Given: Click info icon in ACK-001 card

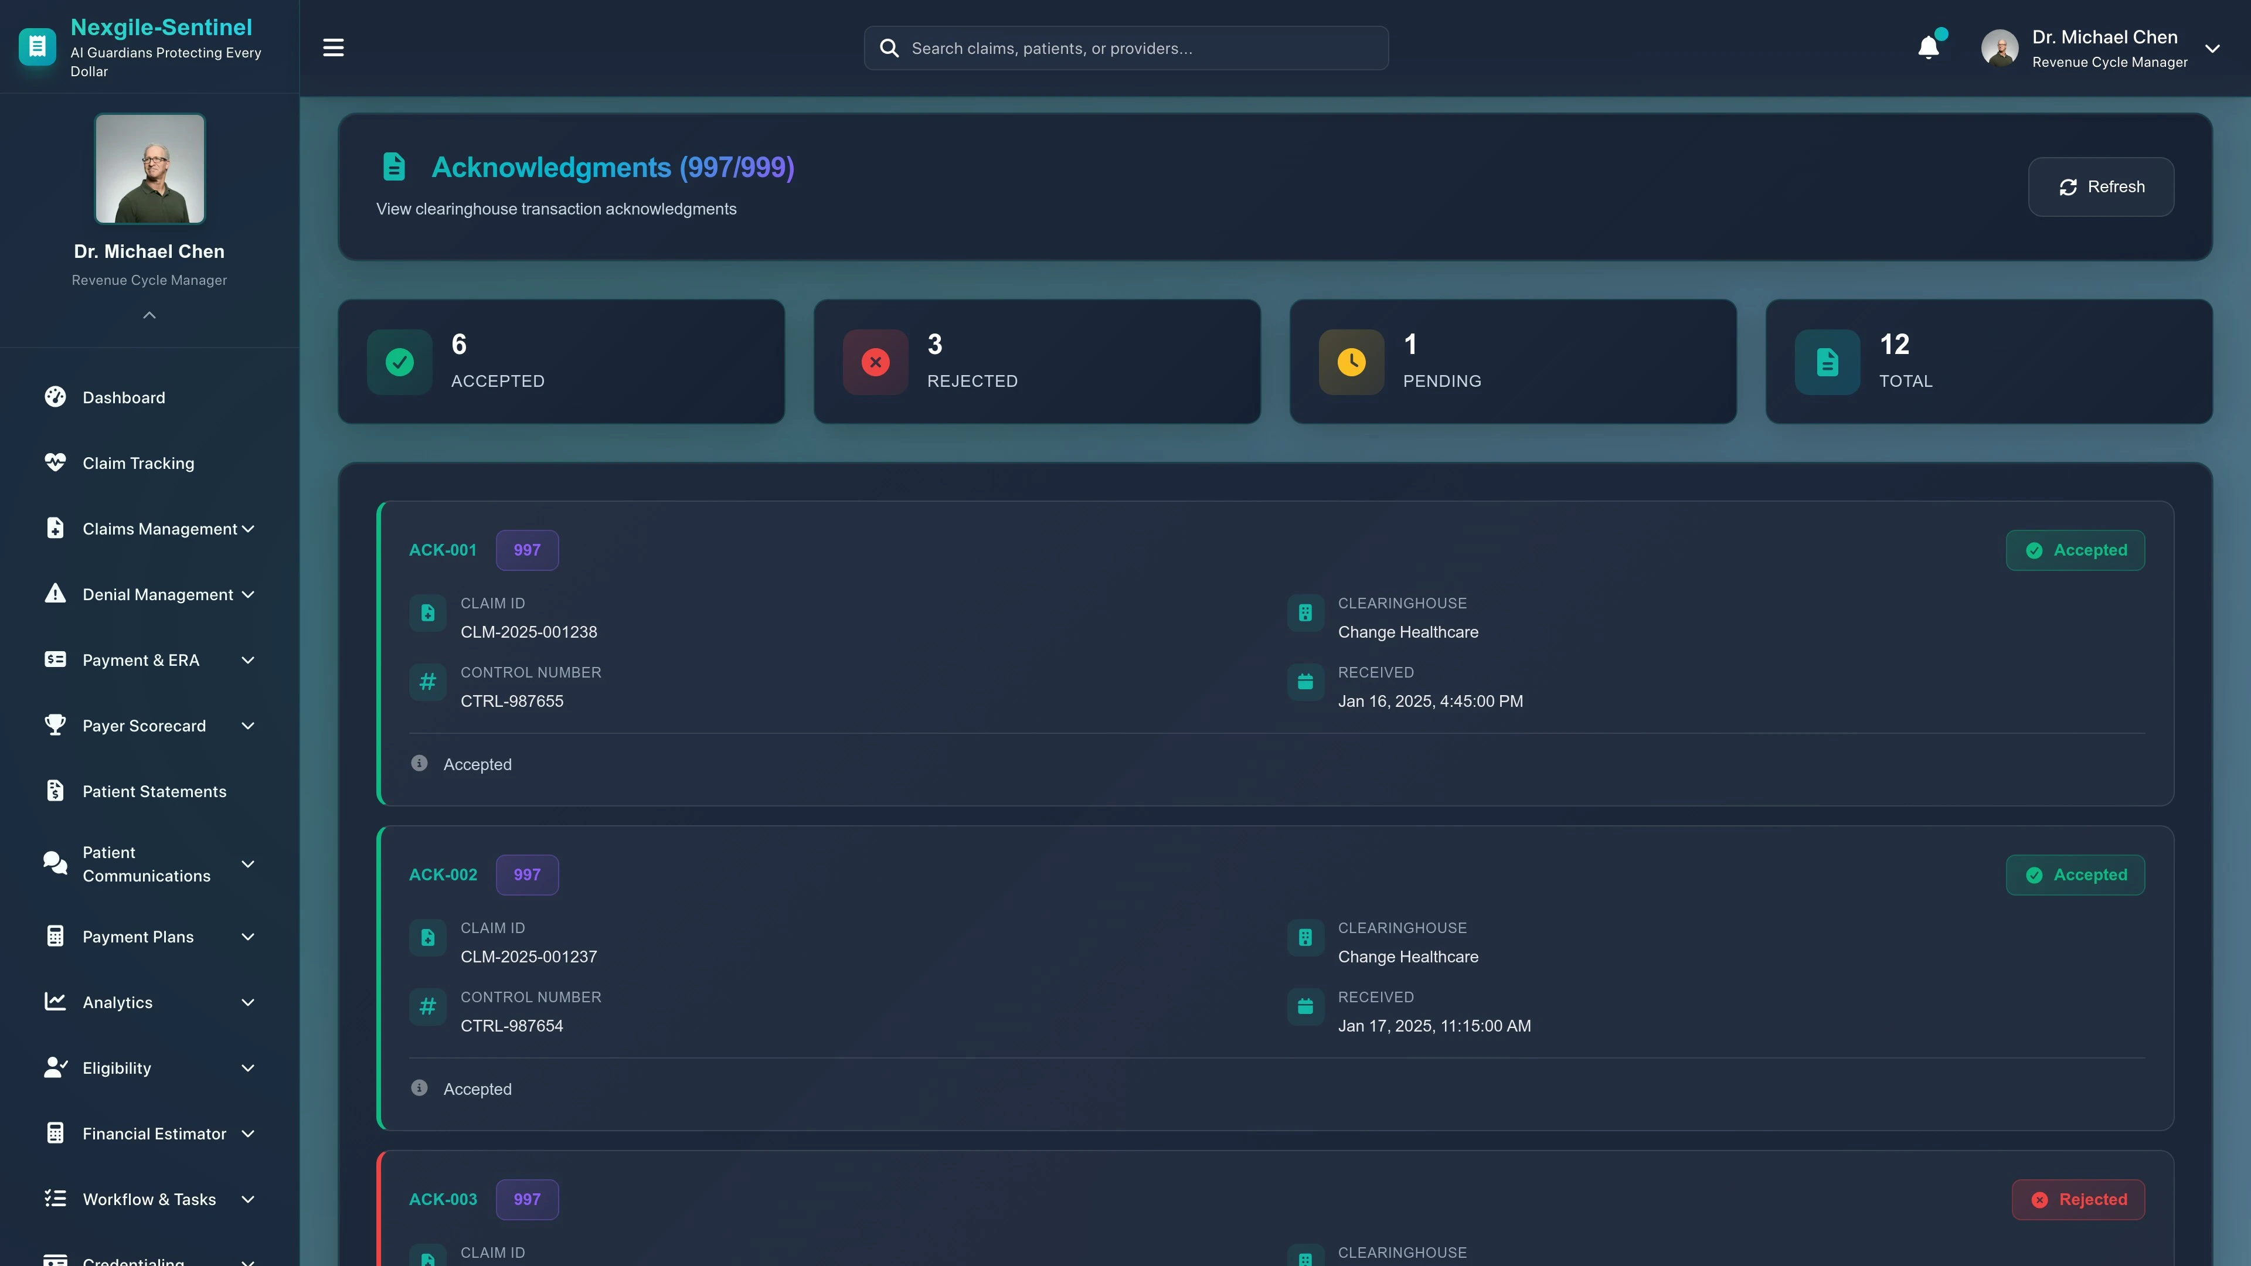Looking at the screenshot, I should click(x=420, y=763).
